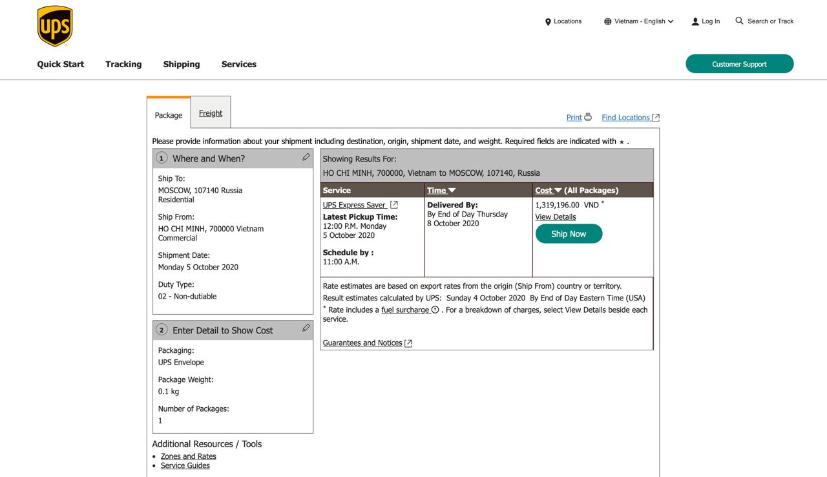The image size is (827, 477).
Task: Click HO CHI MINH, 700000 Vietnam under Ship From
Action: [x=211, y=229]
